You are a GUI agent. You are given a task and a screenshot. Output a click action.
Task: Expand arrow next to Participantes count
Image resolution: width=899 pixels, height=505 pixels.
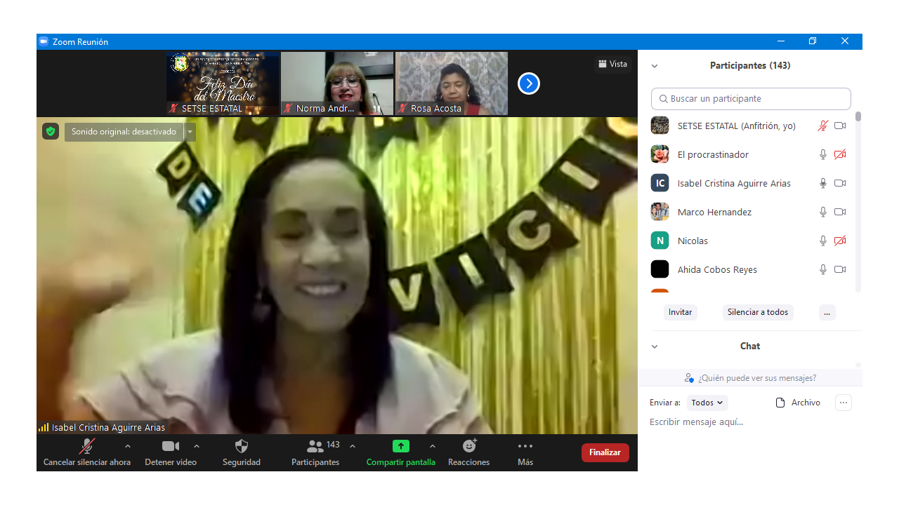coord(353,446)
